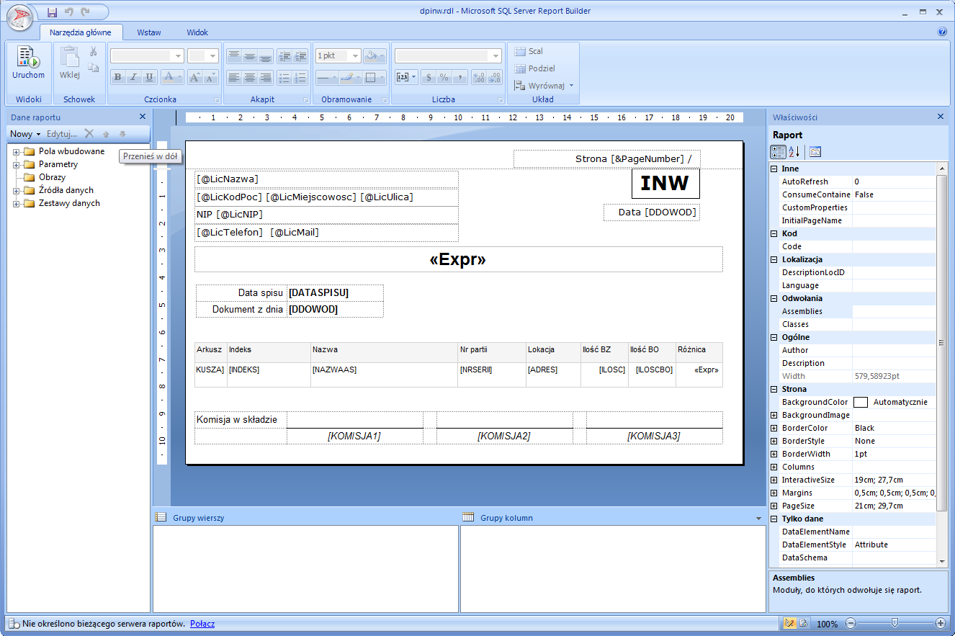Click the cut scissors icon
The width and height of the screenshot is (955, 636).
click(x=93, y=52)
